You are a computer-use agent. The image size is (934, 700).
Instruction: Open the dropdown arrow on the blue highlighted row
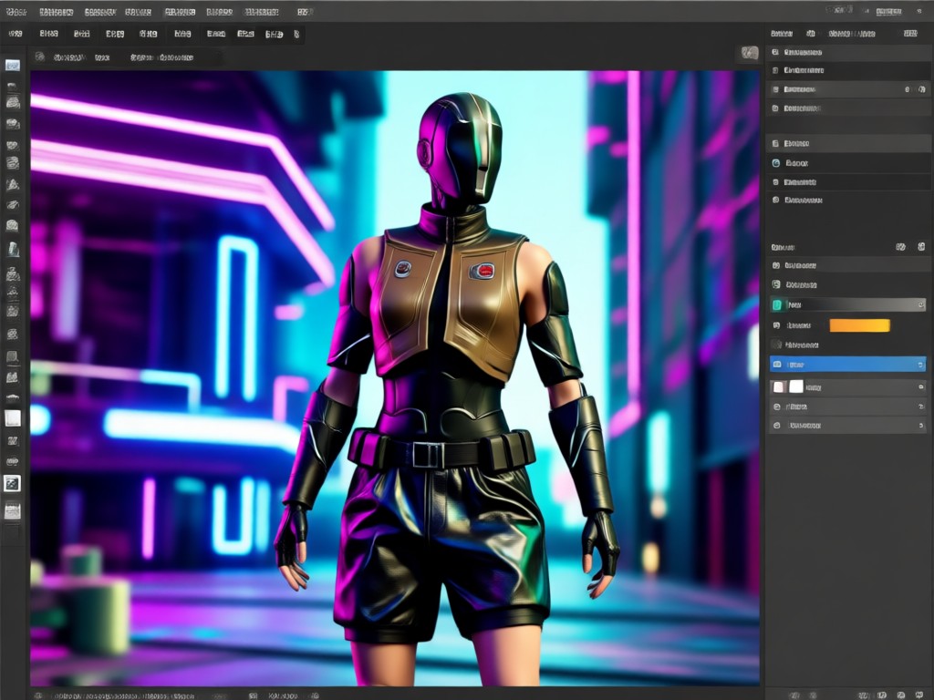(x=920, y=365)
